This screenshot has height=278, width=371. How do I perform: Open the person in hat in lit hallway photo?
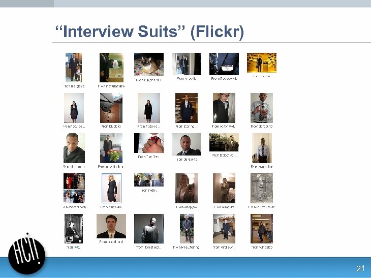tap(262, 229)
